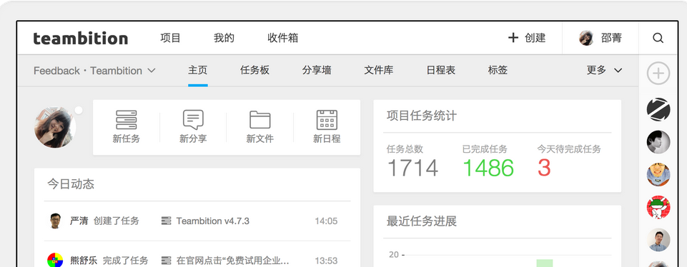
Task: Switch to the 主页 tab
Action: (197, 70)
